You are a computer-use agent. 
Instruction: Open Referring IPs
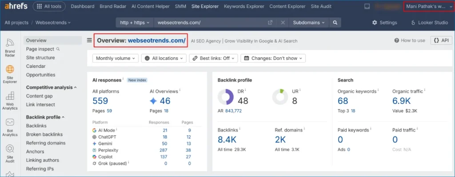40,169
